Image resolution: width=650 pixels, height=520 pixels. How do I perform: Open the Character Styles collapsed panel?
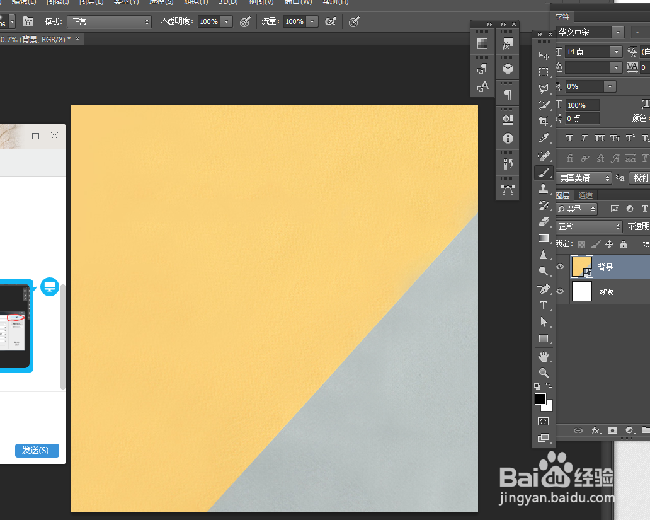(482, 87)
